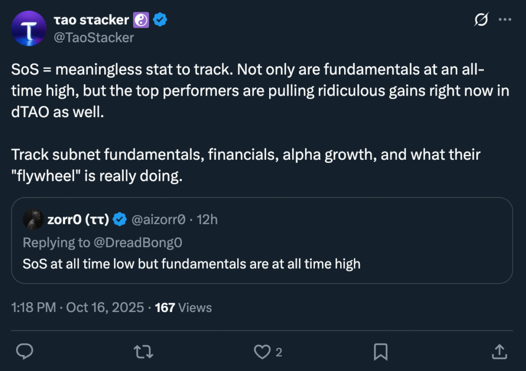Open the three-dot more options menu
Screen dimensions: 526x371
tap(505, 20)
